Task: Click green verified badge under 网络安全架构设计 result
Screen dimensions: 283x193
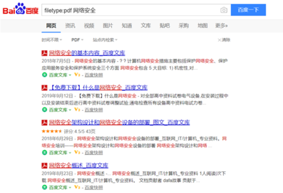Action: (44, 152)
